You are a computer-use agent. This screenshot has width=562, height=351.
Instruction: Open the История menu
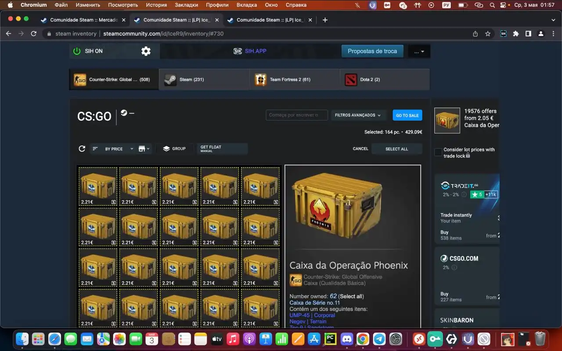click(156, 5)
